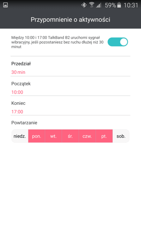The height and width of the screenshot is (250, 141).
Task: Tap the 10:31 clock in status bar
Action: point(131,5)
